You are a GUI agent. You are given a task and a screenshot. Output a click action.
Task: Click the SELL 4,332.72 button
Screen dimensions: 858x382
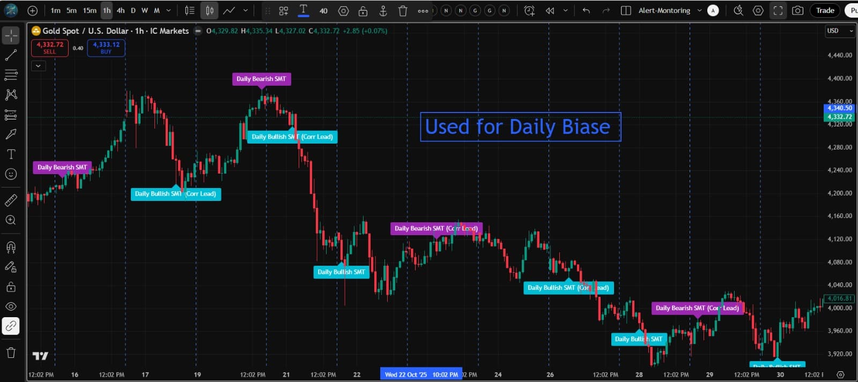click(x=49, y=48)
